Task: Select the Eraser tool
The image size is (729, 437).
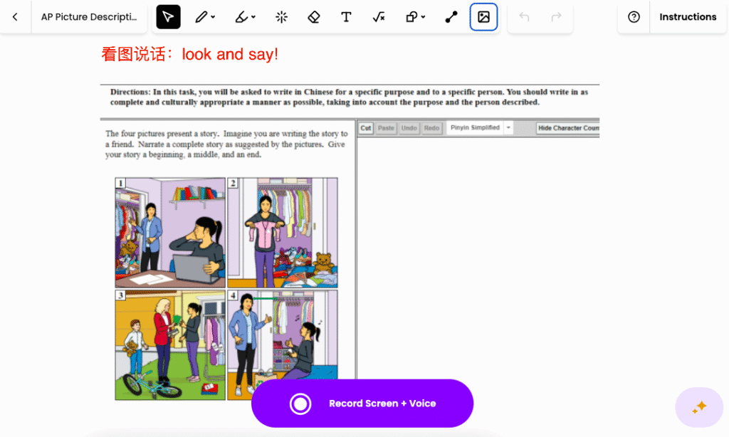Action: [x=314, y=17]
